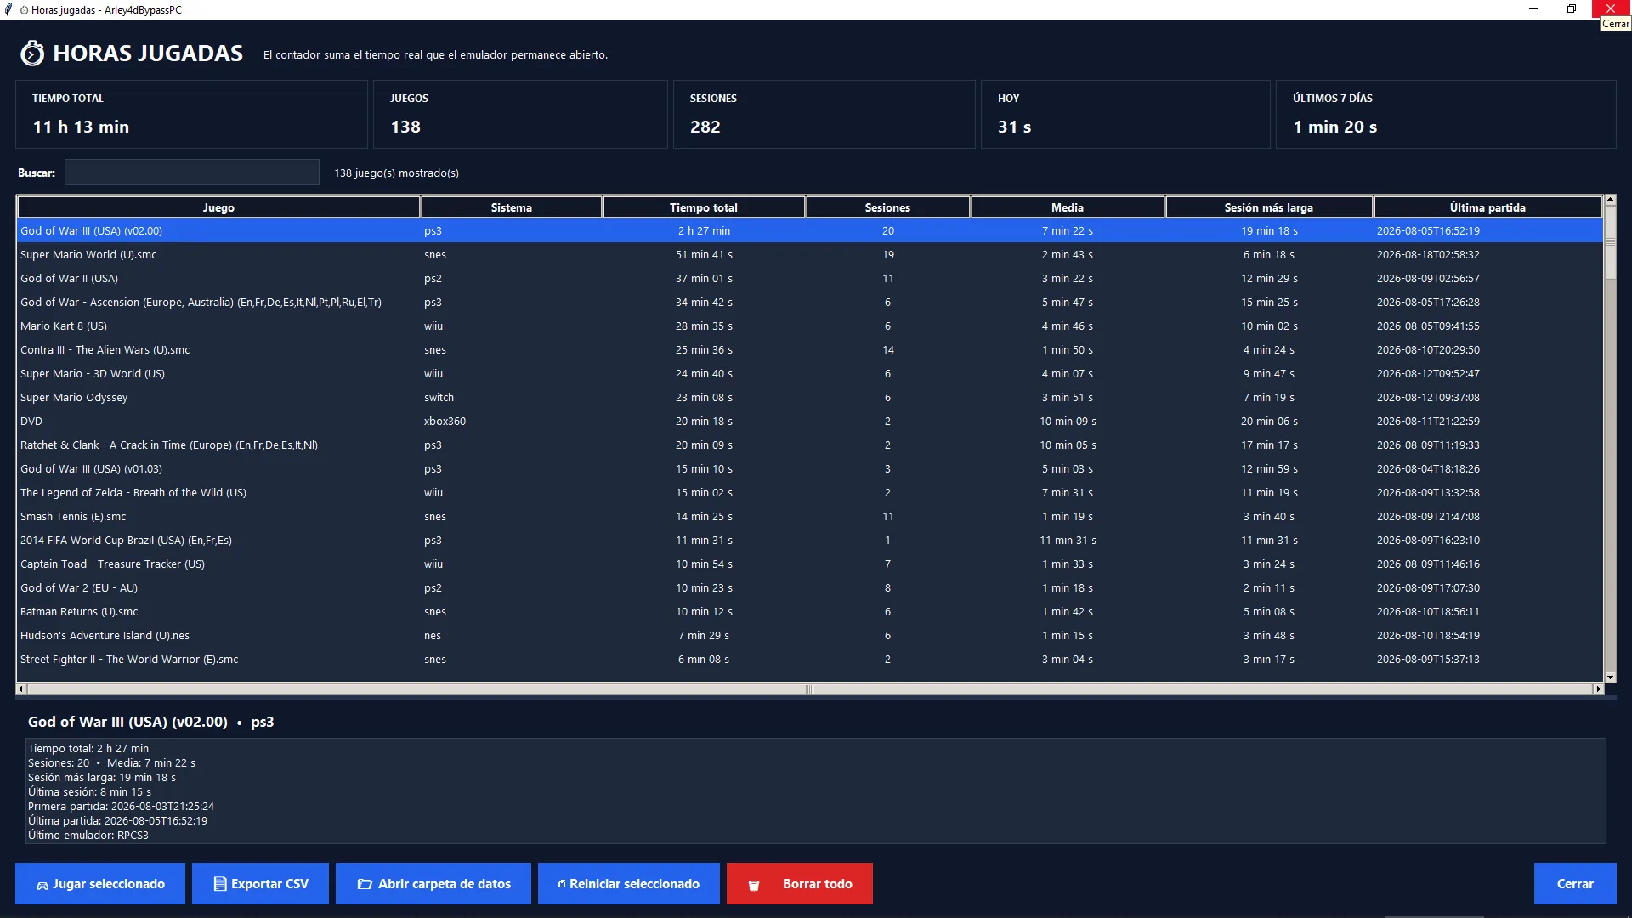Click the horizontal scrollbar thumb
This screenshot has height=918, width=1632.
click(x=810, y=689)
